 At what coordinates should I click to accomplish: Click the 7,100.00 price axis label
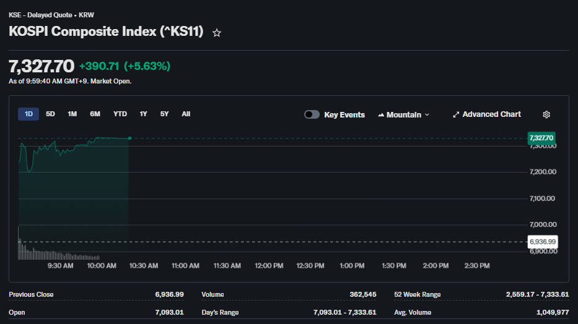click(x=542, y=198)
